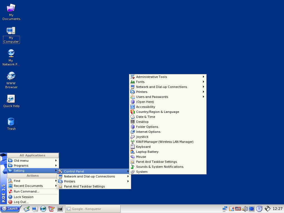Open the CD disc tray icon
The image size is (284, 213).
click(x=259, y=209)
